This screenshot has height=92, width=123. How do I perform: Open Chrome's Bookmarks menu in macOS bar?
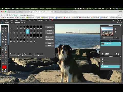(35, 9)
